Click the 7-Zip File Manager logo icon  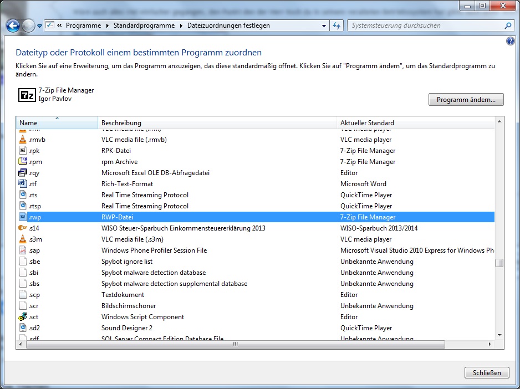(27, 95)
